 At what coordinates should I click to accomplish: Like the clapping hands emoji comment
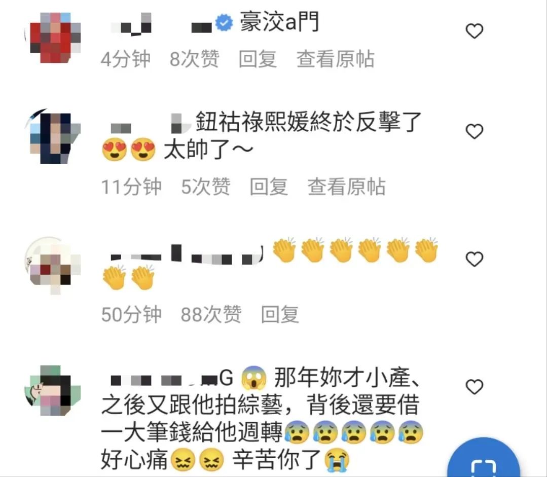[x=475, y=259]
